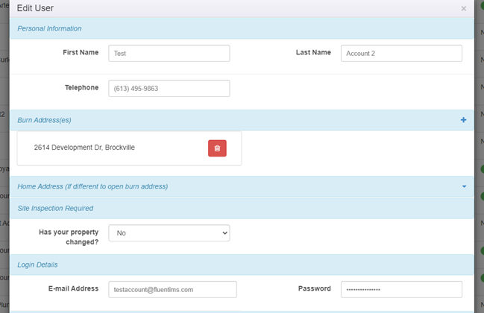The width and height of the screenshot is (484, 313).
Task: Click the E-mail Address label
Action: click(74, 288)
